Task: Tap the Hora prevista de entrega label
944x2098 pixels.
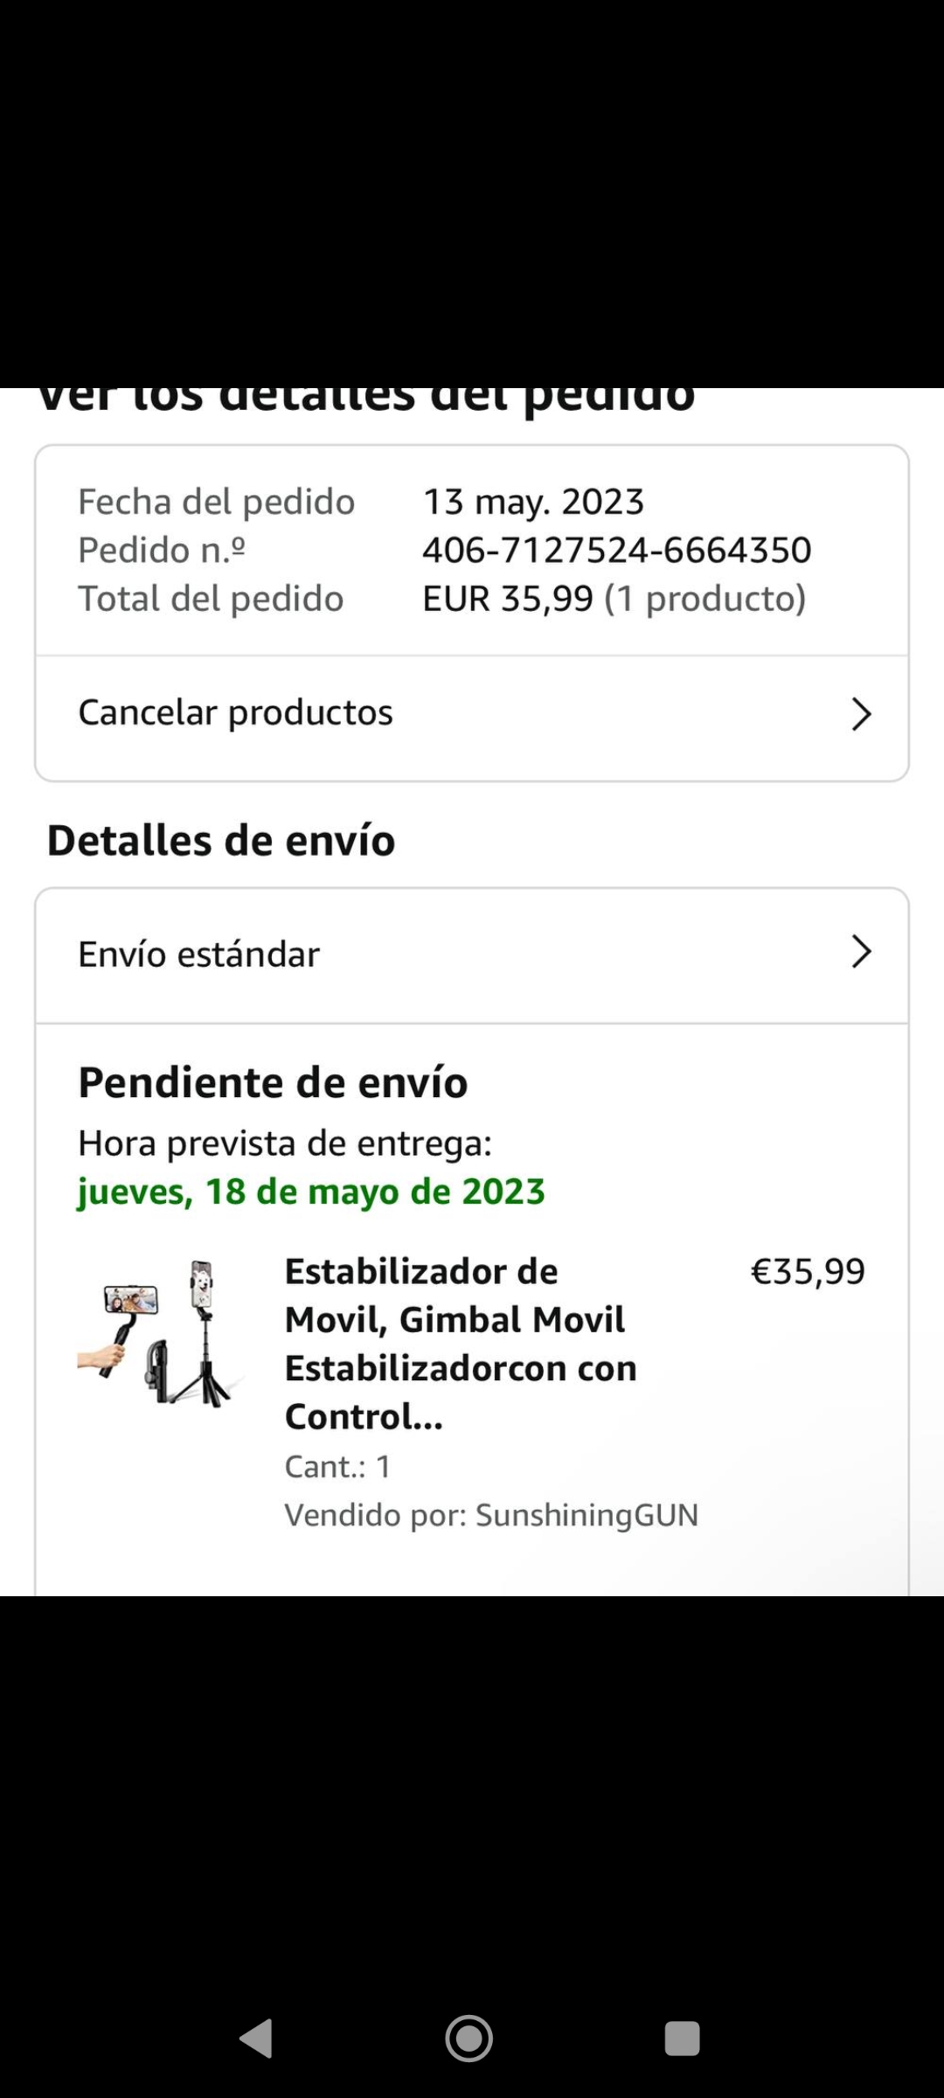Action: pos(285,1143)
